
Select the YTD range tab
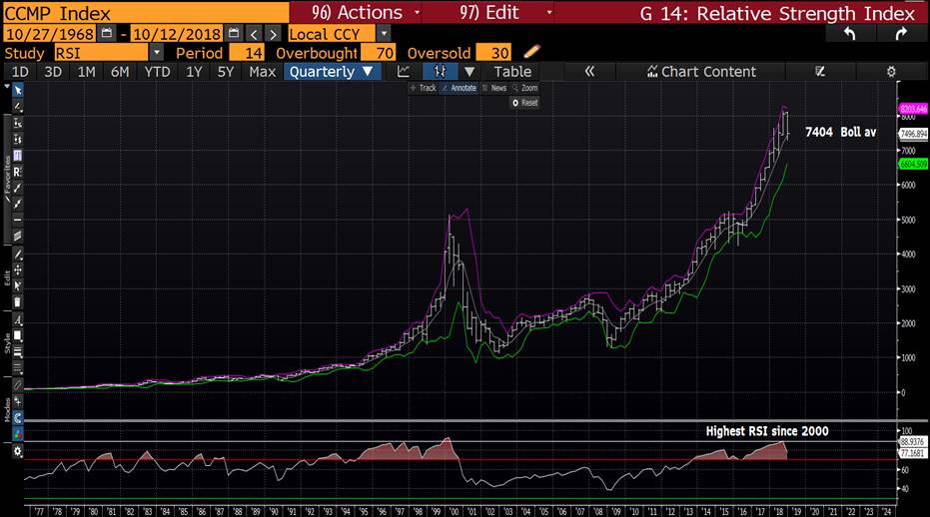(157, 72)
